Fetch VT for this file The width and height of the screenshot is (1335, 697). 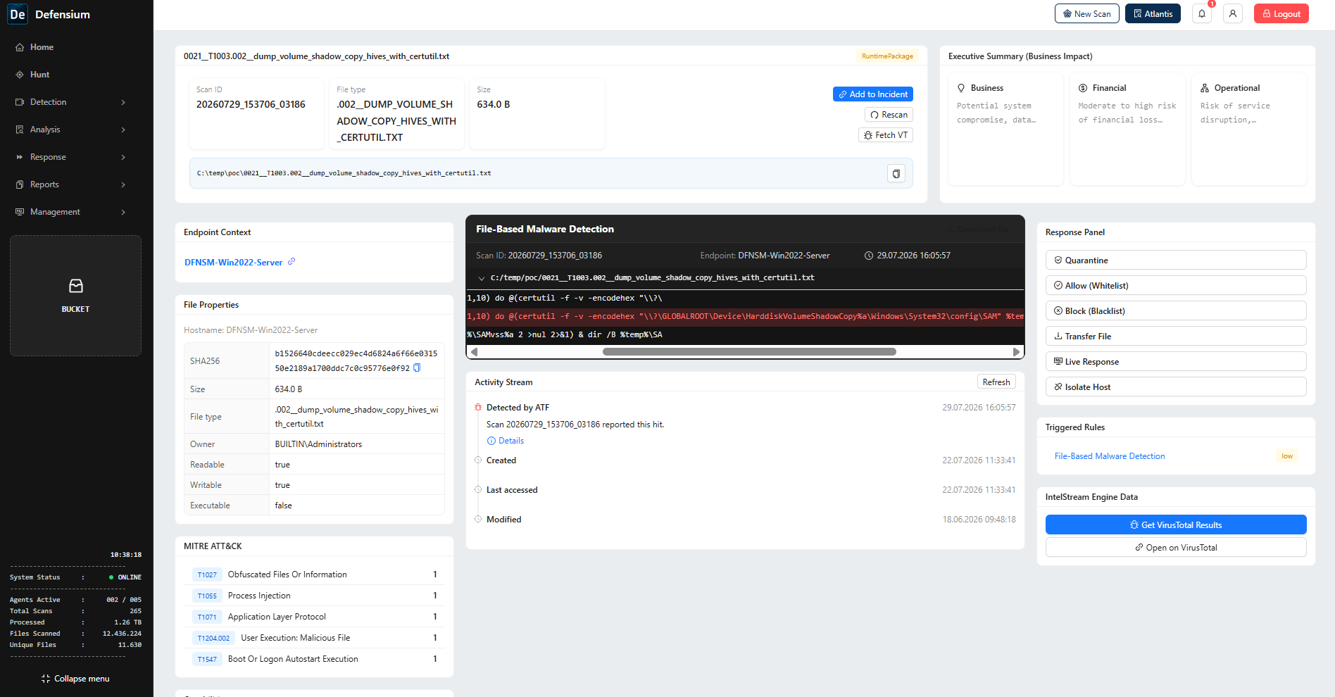[x=885, y=135]
